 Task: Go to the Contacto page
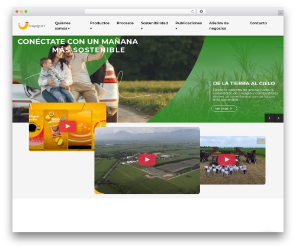point(258,23)
